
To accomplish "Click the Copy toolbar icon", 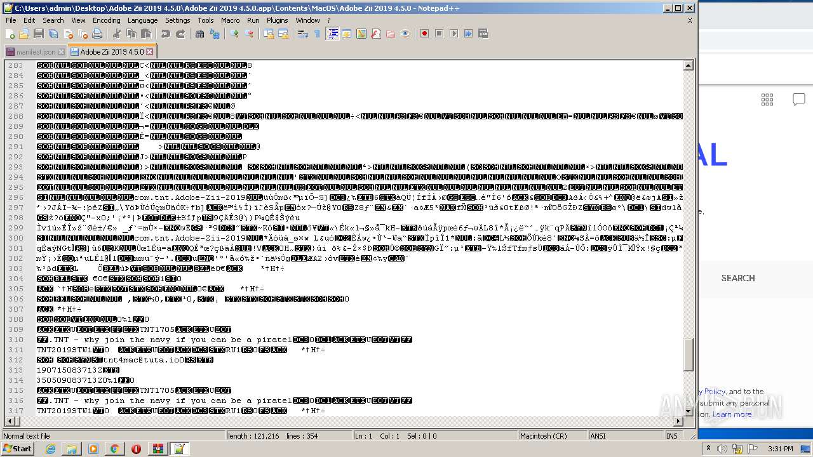I will [131, 34].
